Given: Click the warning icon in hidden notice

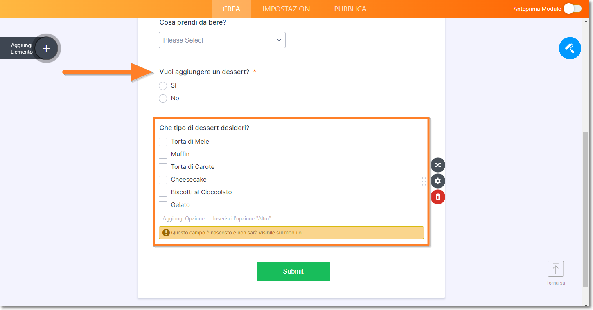Looking at the screenshot, I should point(166,233).
